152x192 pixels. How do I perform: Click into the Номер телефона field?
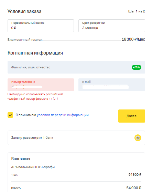click(41, 85)
